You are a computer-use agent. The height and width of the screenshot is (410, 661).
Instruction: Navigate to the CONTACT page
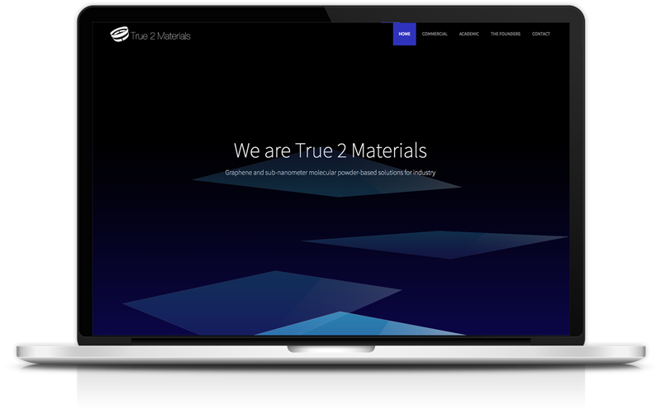[x=541, y=34]
